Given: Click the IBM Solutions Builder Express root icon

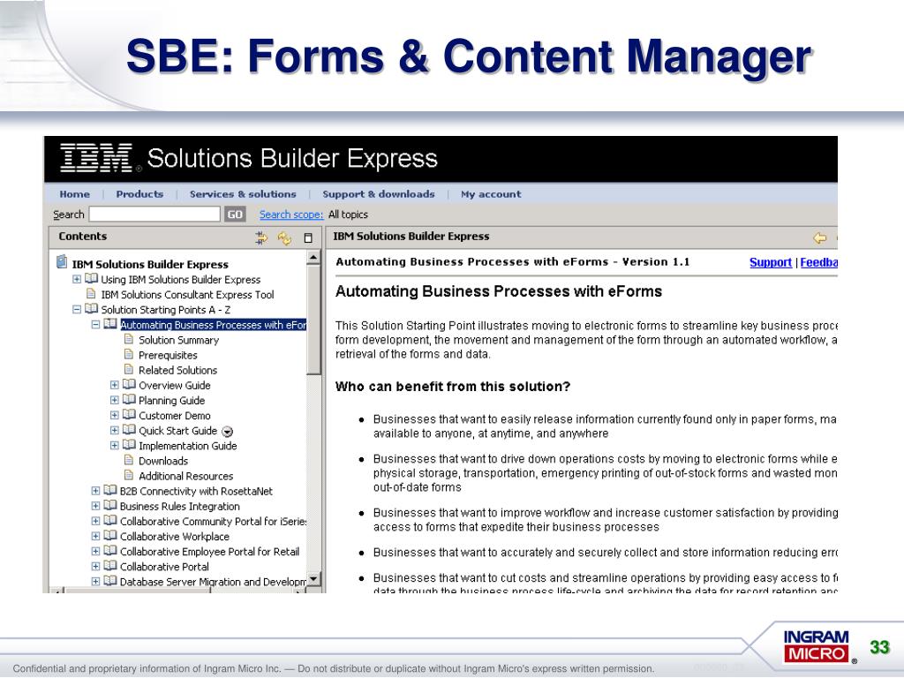Looking at the screenshot, I should pyautogui.click(x=62, y=262).
